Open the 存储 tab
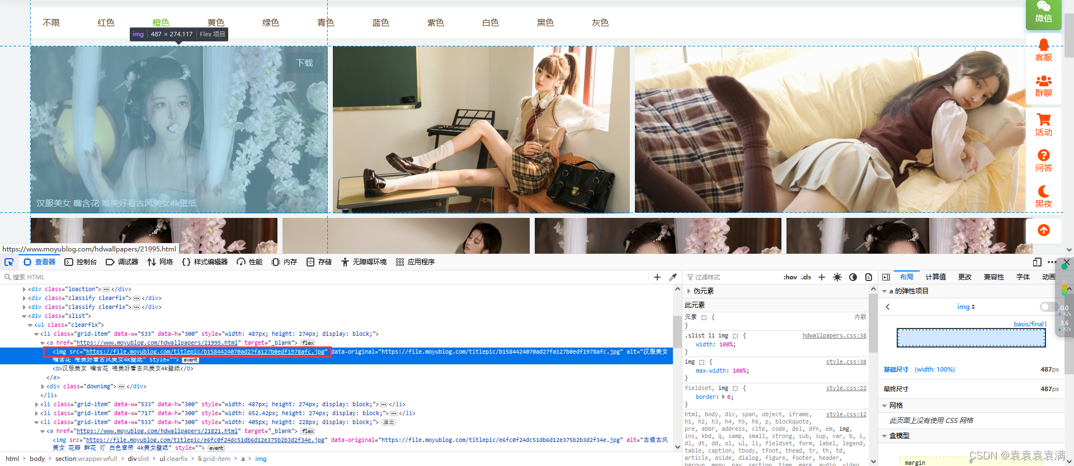This screenshot has width=1074, height=466. pyautogui.click(x=319, y=262)
